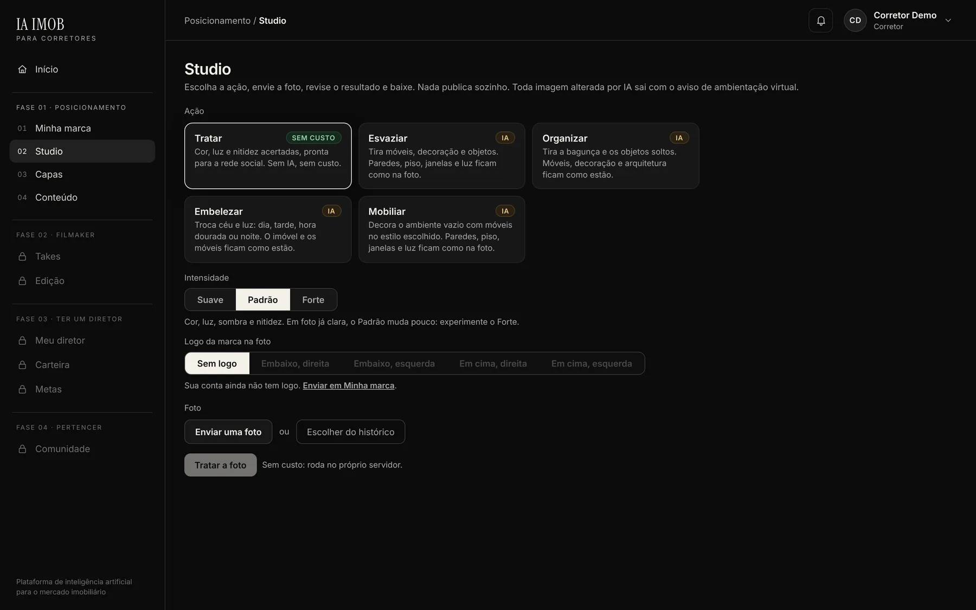976x610 pixels.
Task: Open the Studio item in the sidebar
Action: (82, 151)
